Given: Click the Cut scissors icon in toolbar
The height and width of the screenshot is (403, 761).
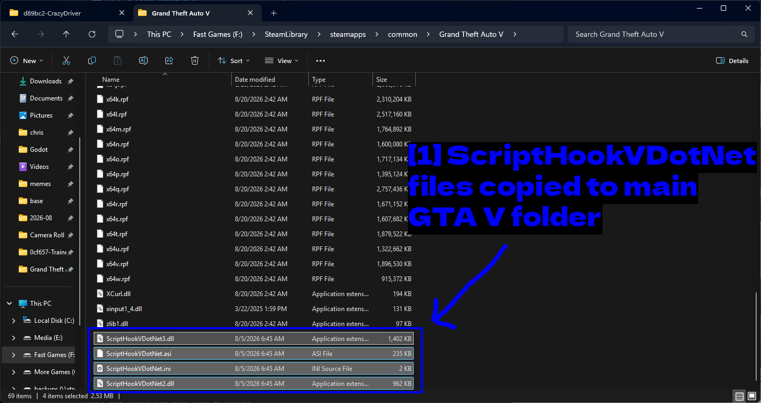Looking at the screenshot, I should (66, 61).
